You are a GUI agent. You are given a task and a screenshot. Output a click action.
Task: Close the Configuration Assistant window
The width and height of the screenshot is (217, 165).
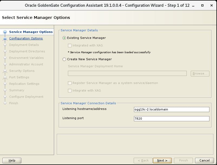[x=212, y=5]
